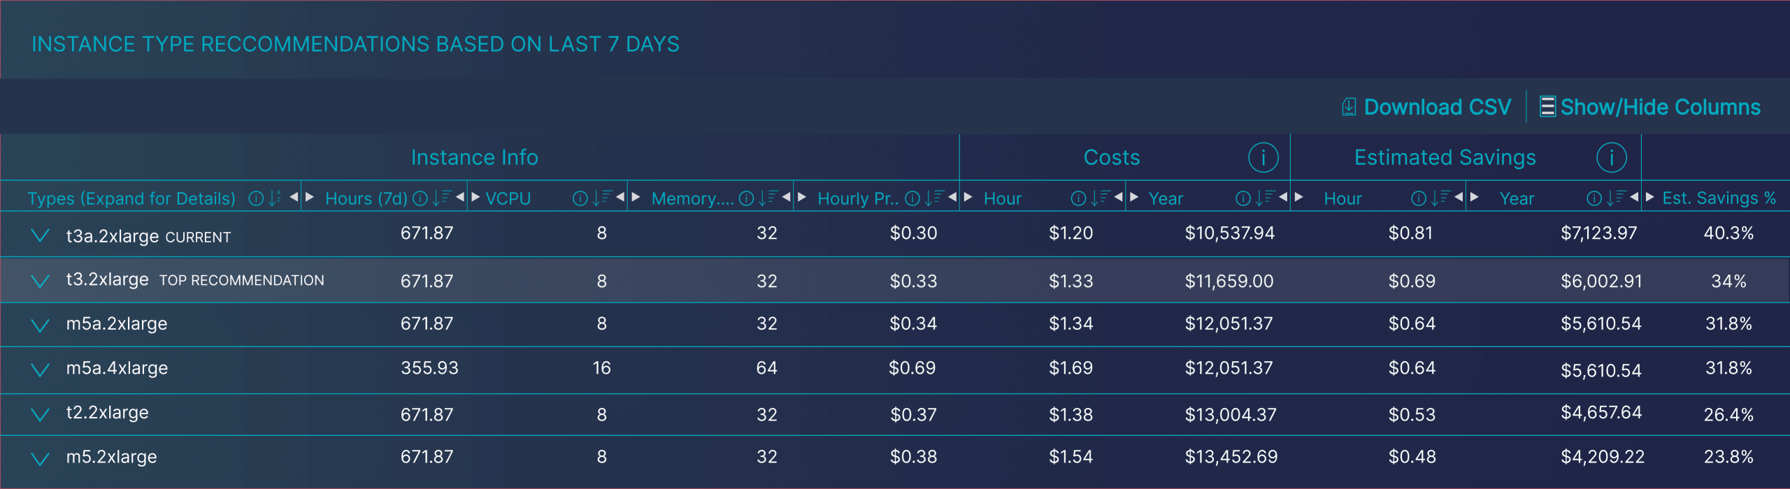Click yearly savings $6,002.91 cell

click(1601, 281)
